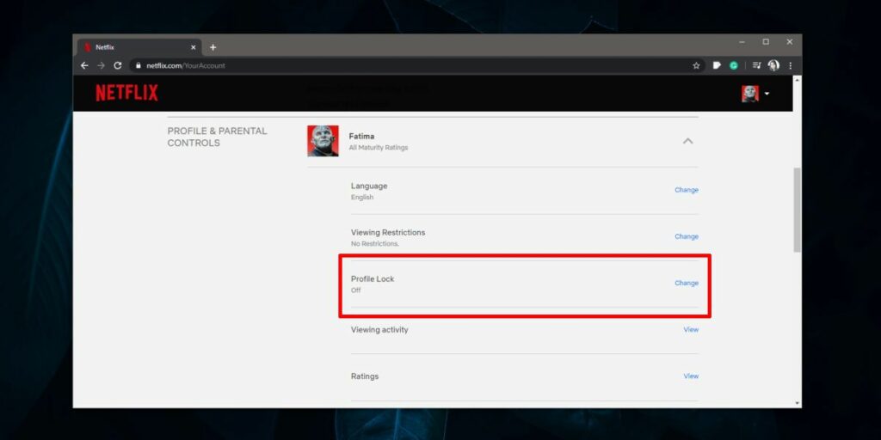Click the scrollbar down arrow

pos(798,404)
